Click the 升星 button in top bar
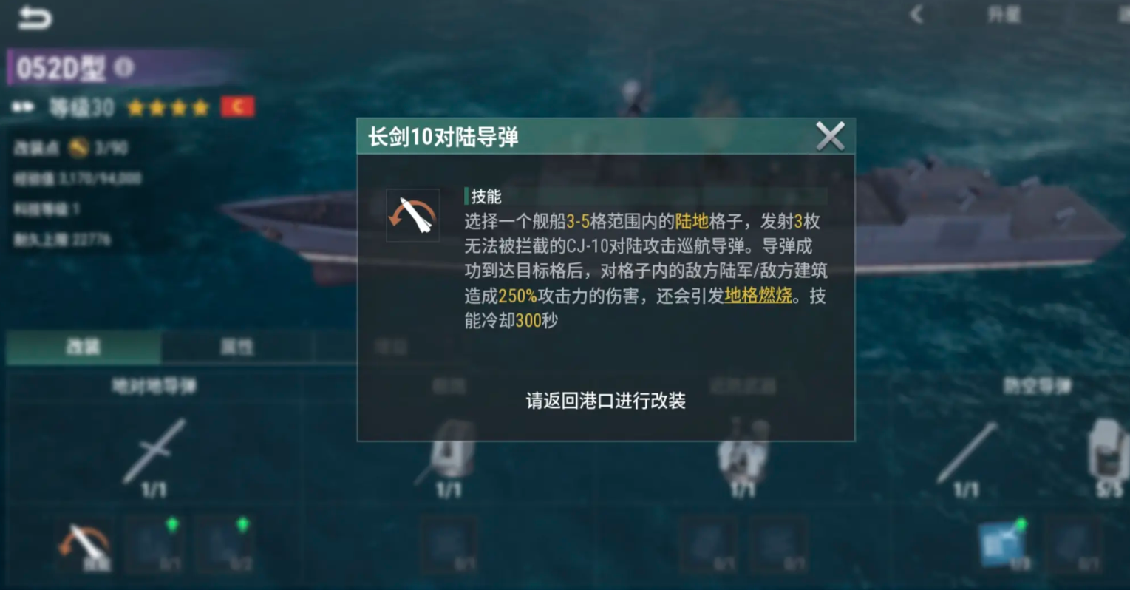Image resolution: width=1130 pixels, height=590 pixels. [1004, 14]
